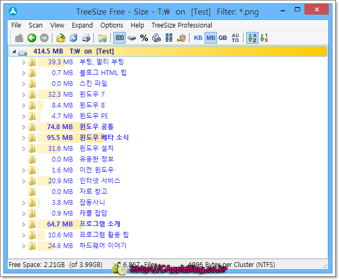Open the Help menu
This screenshot has height=280, width=339.
point(137,25)
